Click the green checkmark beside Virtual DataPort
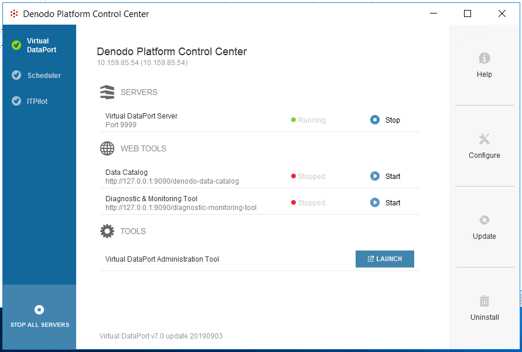The height and width of the screenshot is (352, 522). 16,45
